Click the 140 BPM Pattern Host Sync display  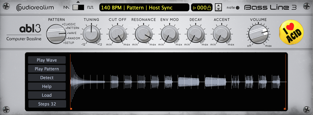[x=144, y=8]
